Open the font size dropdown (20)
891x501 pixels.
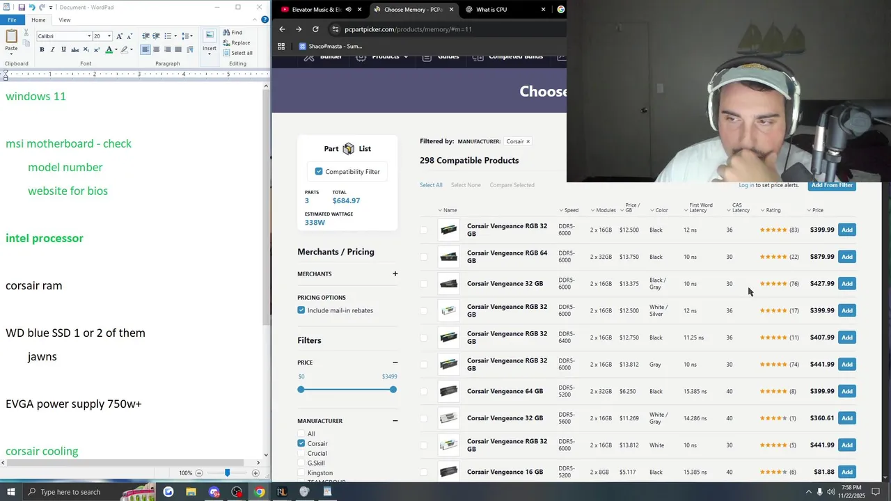[x=109, y=36]
